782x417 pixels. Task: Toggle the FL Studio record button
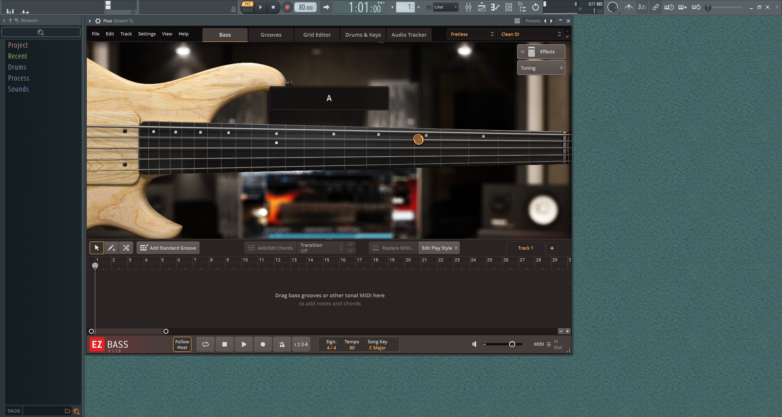(287, 7)
